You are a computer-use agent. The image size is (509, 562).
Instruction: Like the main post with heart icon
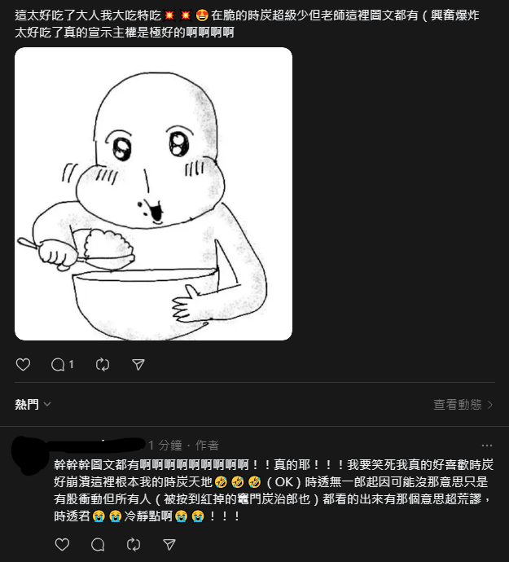(24, 365)
